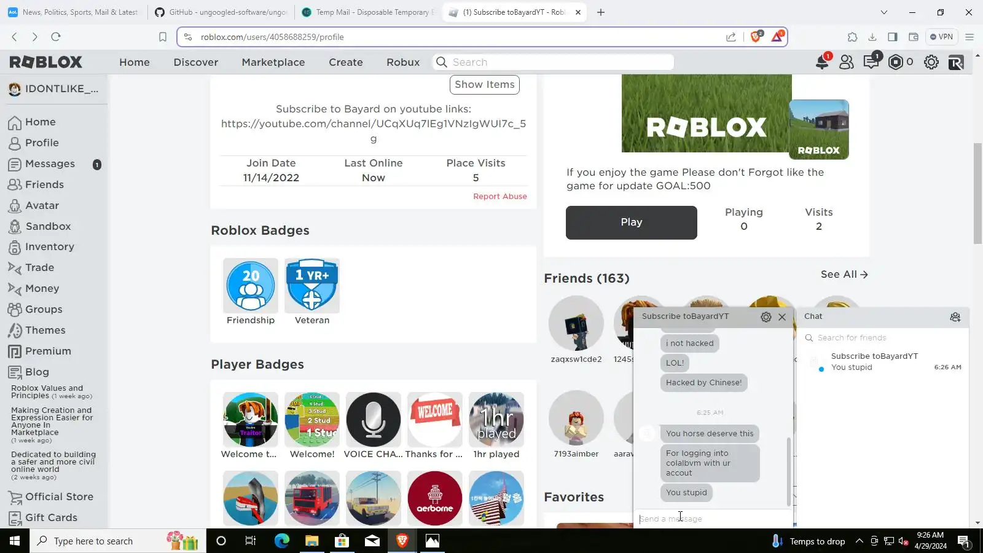
Task: Open the Roblox notifications bell
Action: pos(821,62)
